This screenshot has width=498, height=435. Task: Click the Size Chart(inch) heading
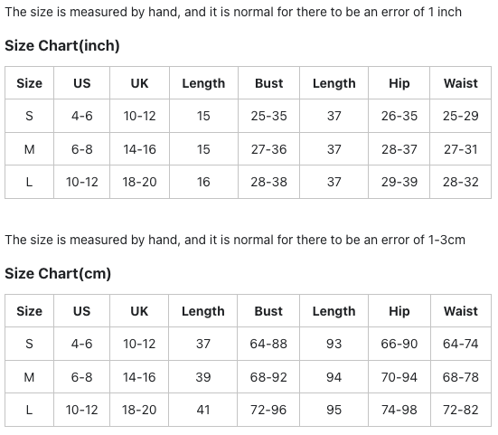point(62,46)
